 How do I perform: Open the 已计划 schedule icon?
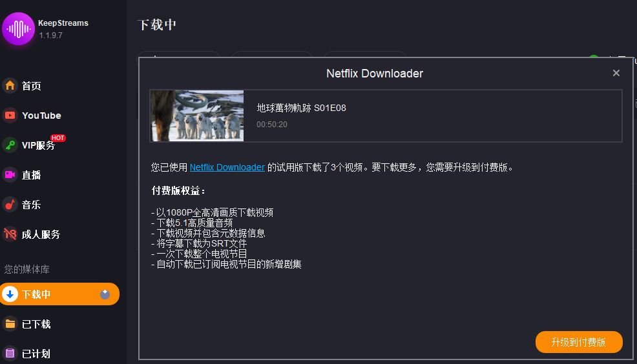tap(10, 354)
